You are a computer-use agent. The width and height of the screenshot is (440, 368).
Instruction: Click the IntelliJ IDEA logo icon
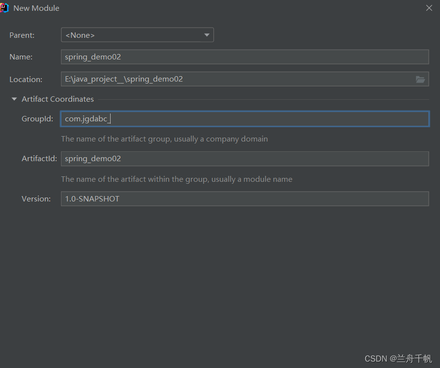coord(4,8)
